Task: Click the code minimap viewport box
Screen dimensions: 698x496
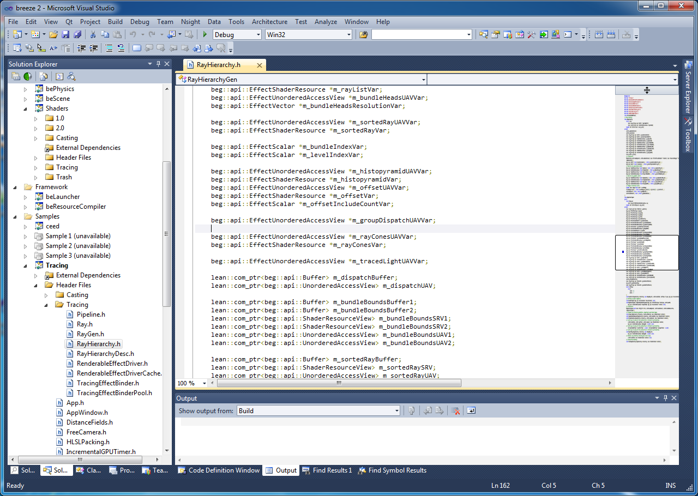Action: point(647,252)
